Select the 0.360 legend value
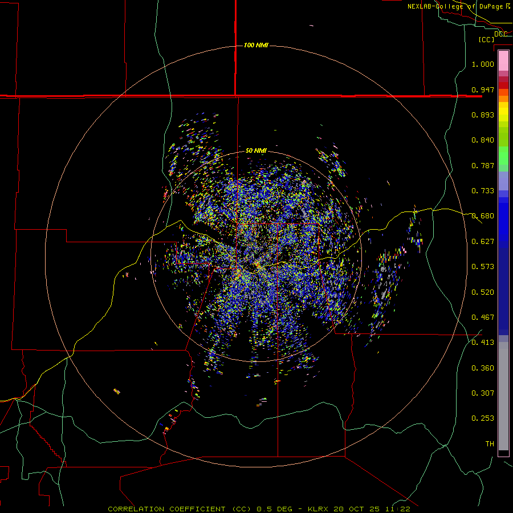 pyautogui.click(x=483, y=368)
